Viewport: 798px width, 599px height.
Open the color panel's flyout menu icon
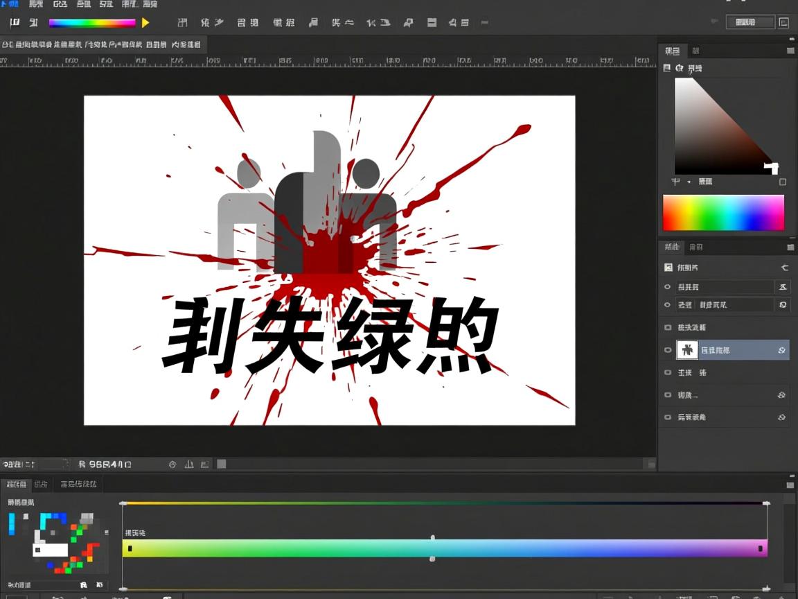click(790, 51)
